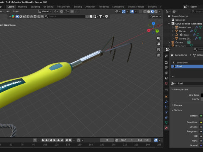Viewport: 203px width, 152px height.
Task: Click the Line Color swatch
Action: point(202,95)
